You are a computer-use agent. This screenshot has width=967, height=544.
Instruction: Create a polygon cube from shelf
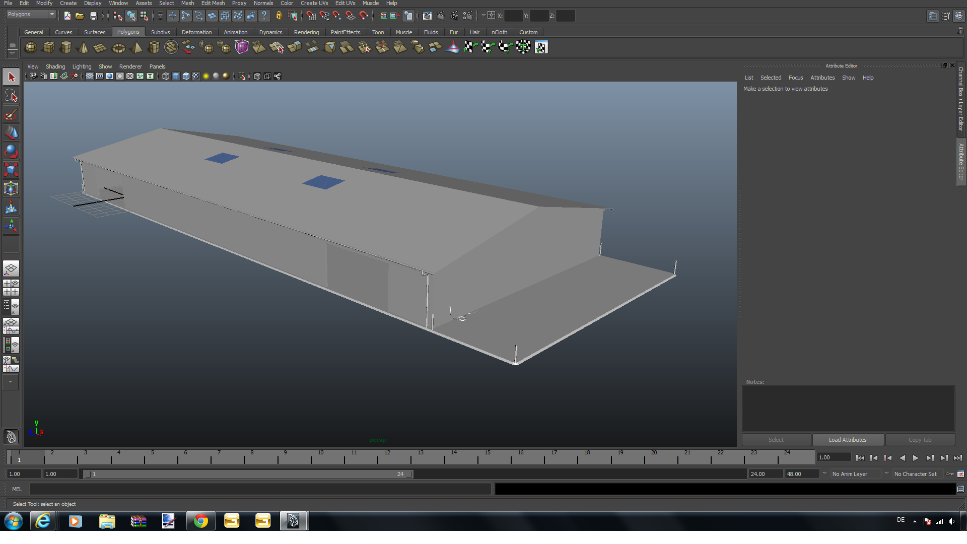(x=48, y=47)
